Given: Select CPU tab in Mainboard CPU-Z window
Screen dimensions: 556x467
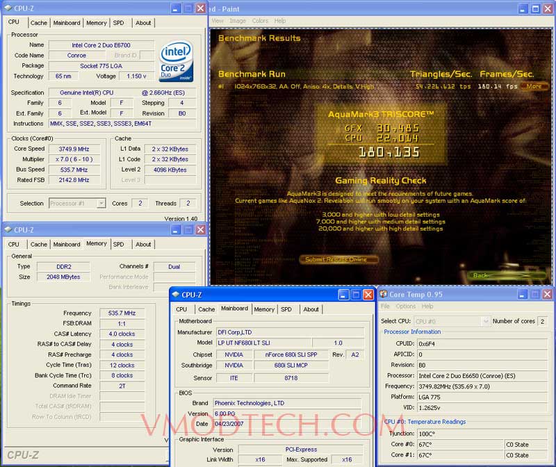Looking at the screenshot, I should 181,309.
